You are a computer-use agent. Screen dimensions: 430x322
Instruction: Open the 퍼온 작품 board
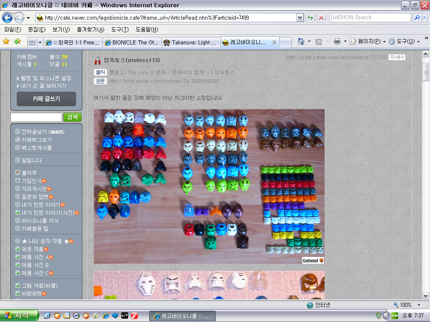[31, 249]
